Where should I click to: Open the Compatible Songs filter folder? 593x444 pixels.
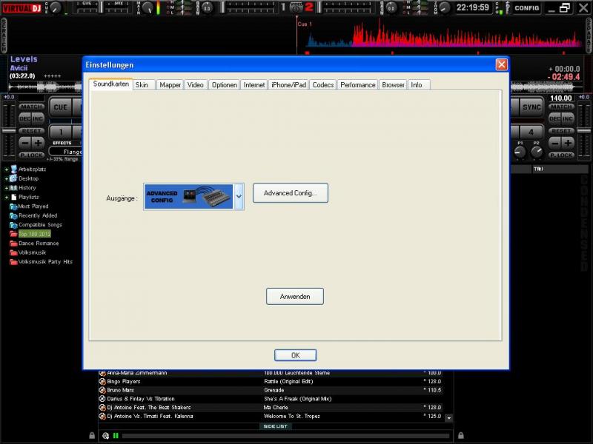(36, 225)
